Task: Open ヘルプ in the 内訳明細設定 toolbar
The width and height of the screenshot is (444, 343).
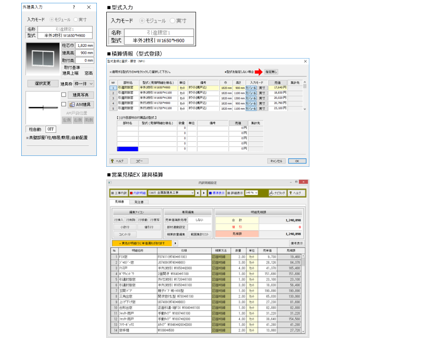Action: 296,193
